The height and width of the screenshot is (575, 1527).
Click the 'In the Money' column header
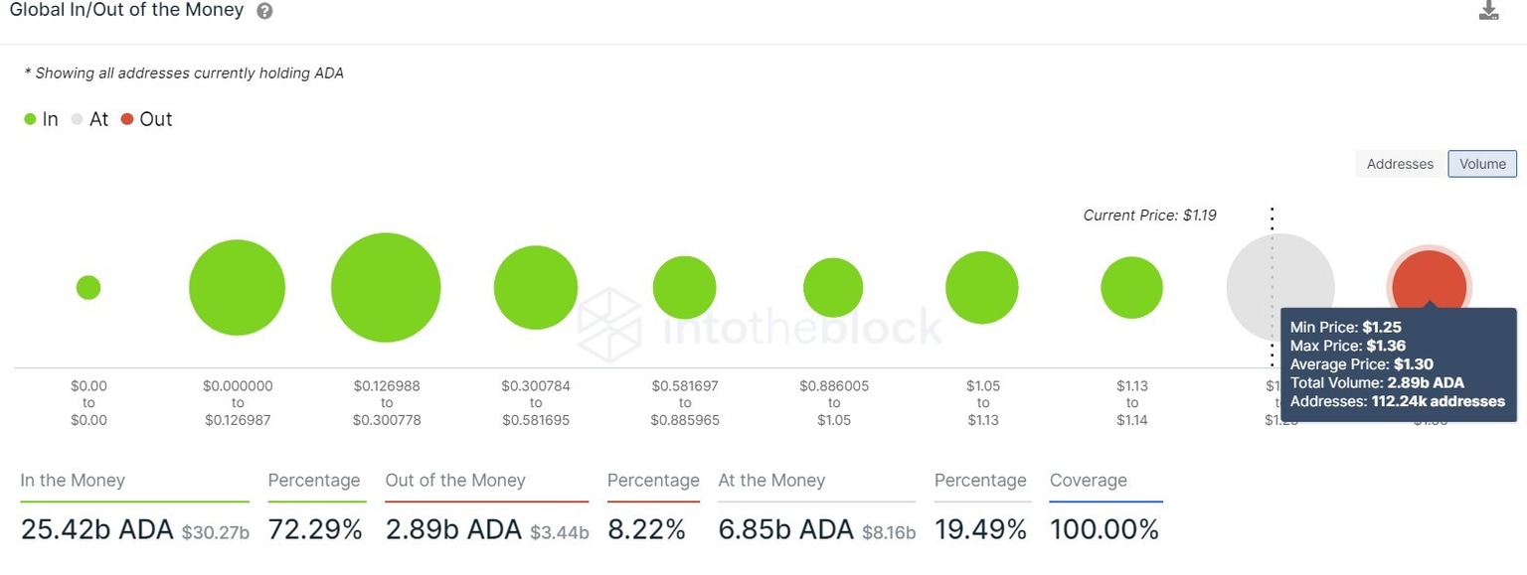tap(73, 480)
